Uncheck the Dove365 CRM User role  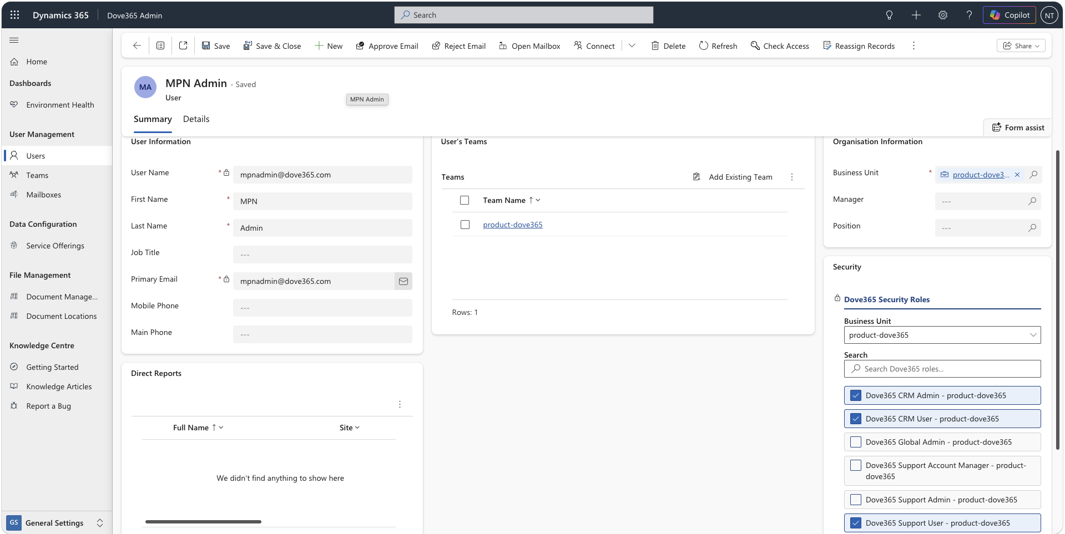click(x=856, y=419)
